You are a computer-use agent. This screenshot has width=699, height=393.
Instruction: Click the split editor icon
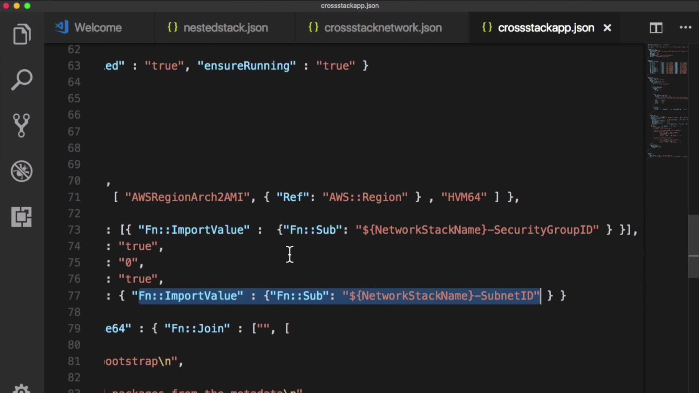coord(656,28)
